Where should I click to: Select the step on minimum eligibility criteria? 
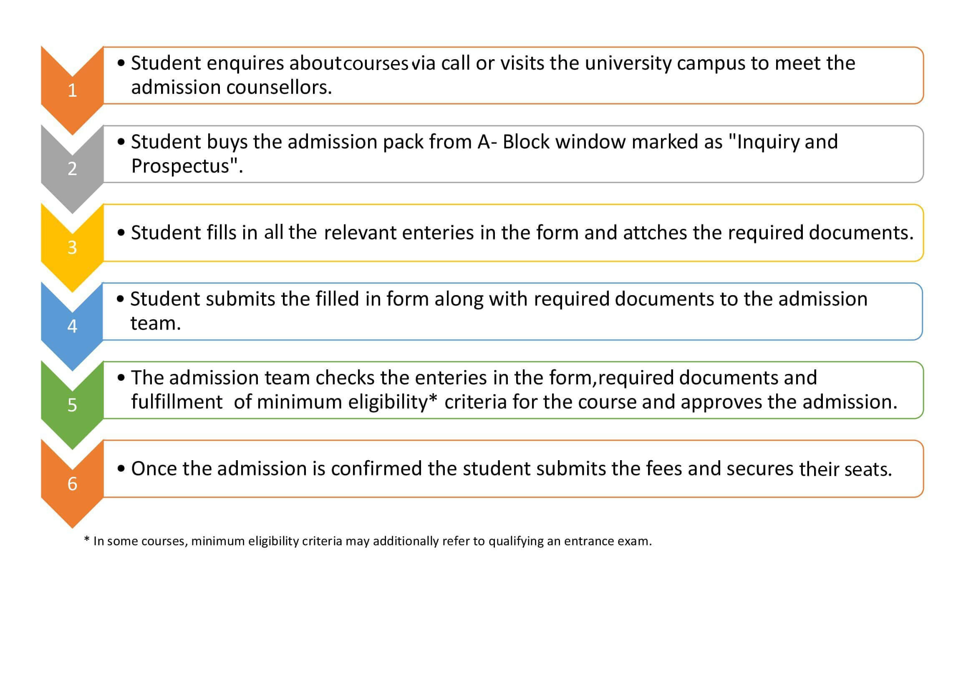[x=514, y=390]
